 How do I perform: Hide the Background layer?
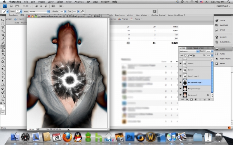click(x=181, y=95)
